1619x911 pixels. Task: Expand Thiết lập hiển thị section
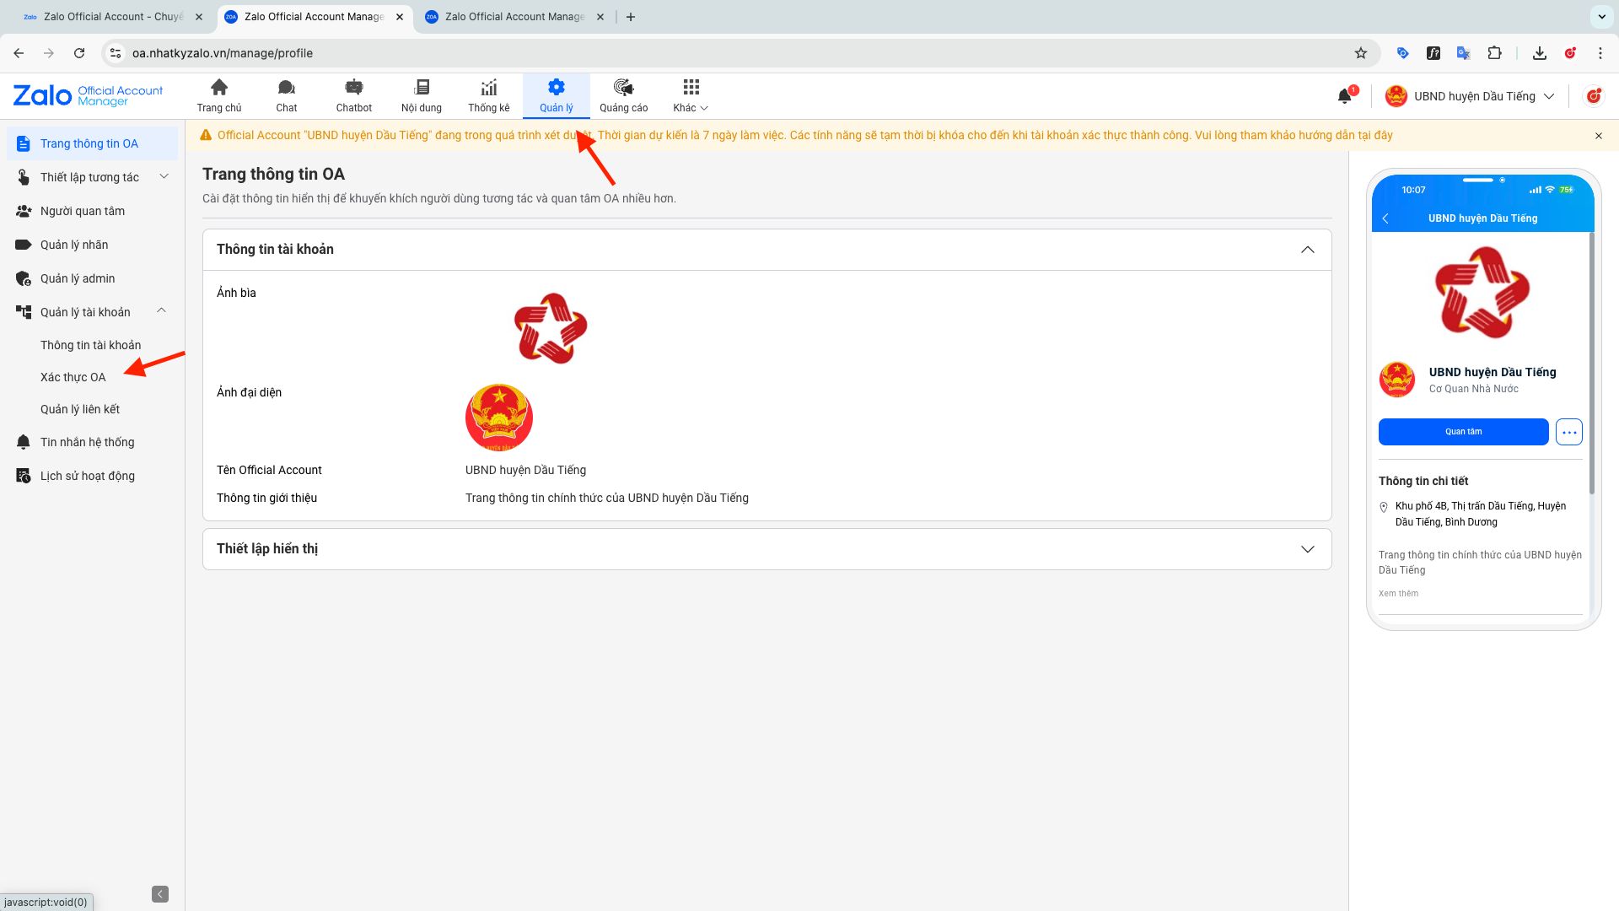pos(1307,549)
